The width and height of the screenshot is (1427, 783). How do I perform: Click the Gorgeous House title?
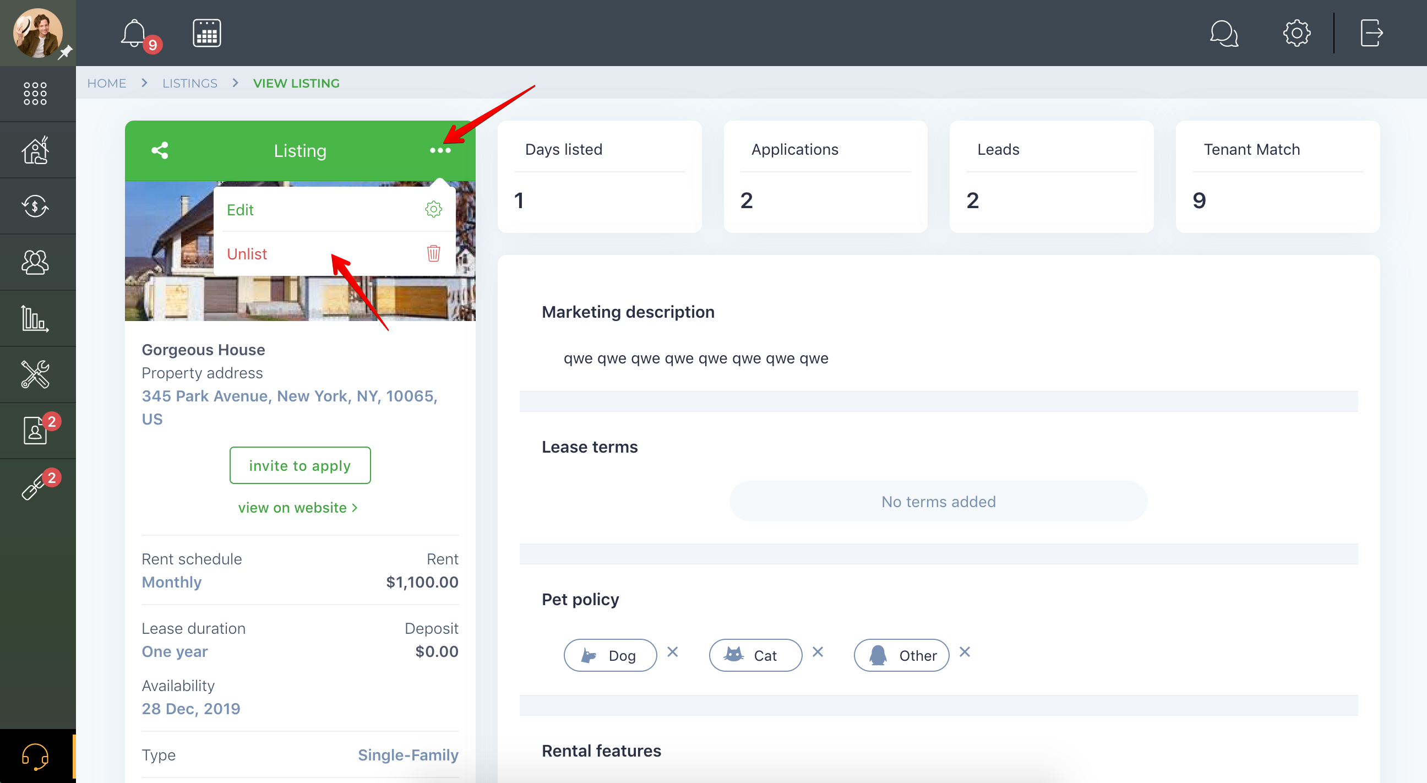point(203,350)
